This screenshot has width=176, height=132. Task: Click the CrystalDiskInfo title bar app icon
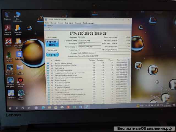pyautogui.click(x=46, y=20)
